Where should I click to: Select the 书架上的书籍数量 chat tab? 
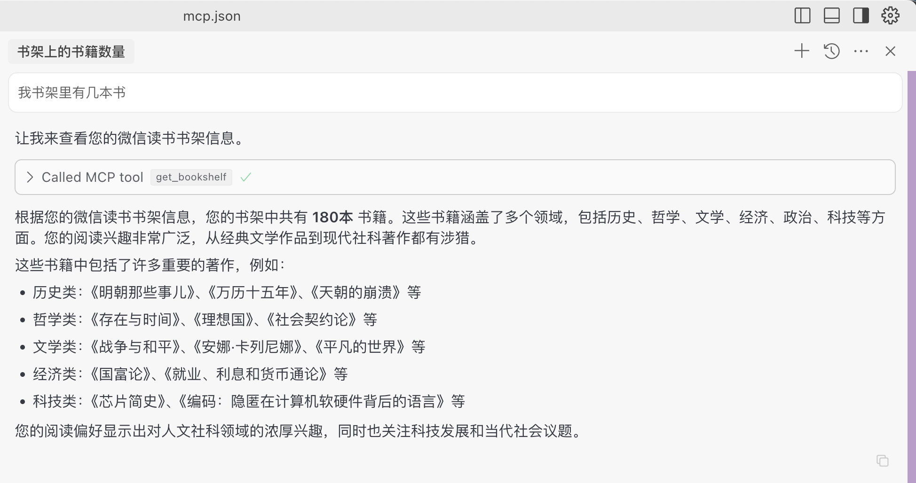point(71,51)
